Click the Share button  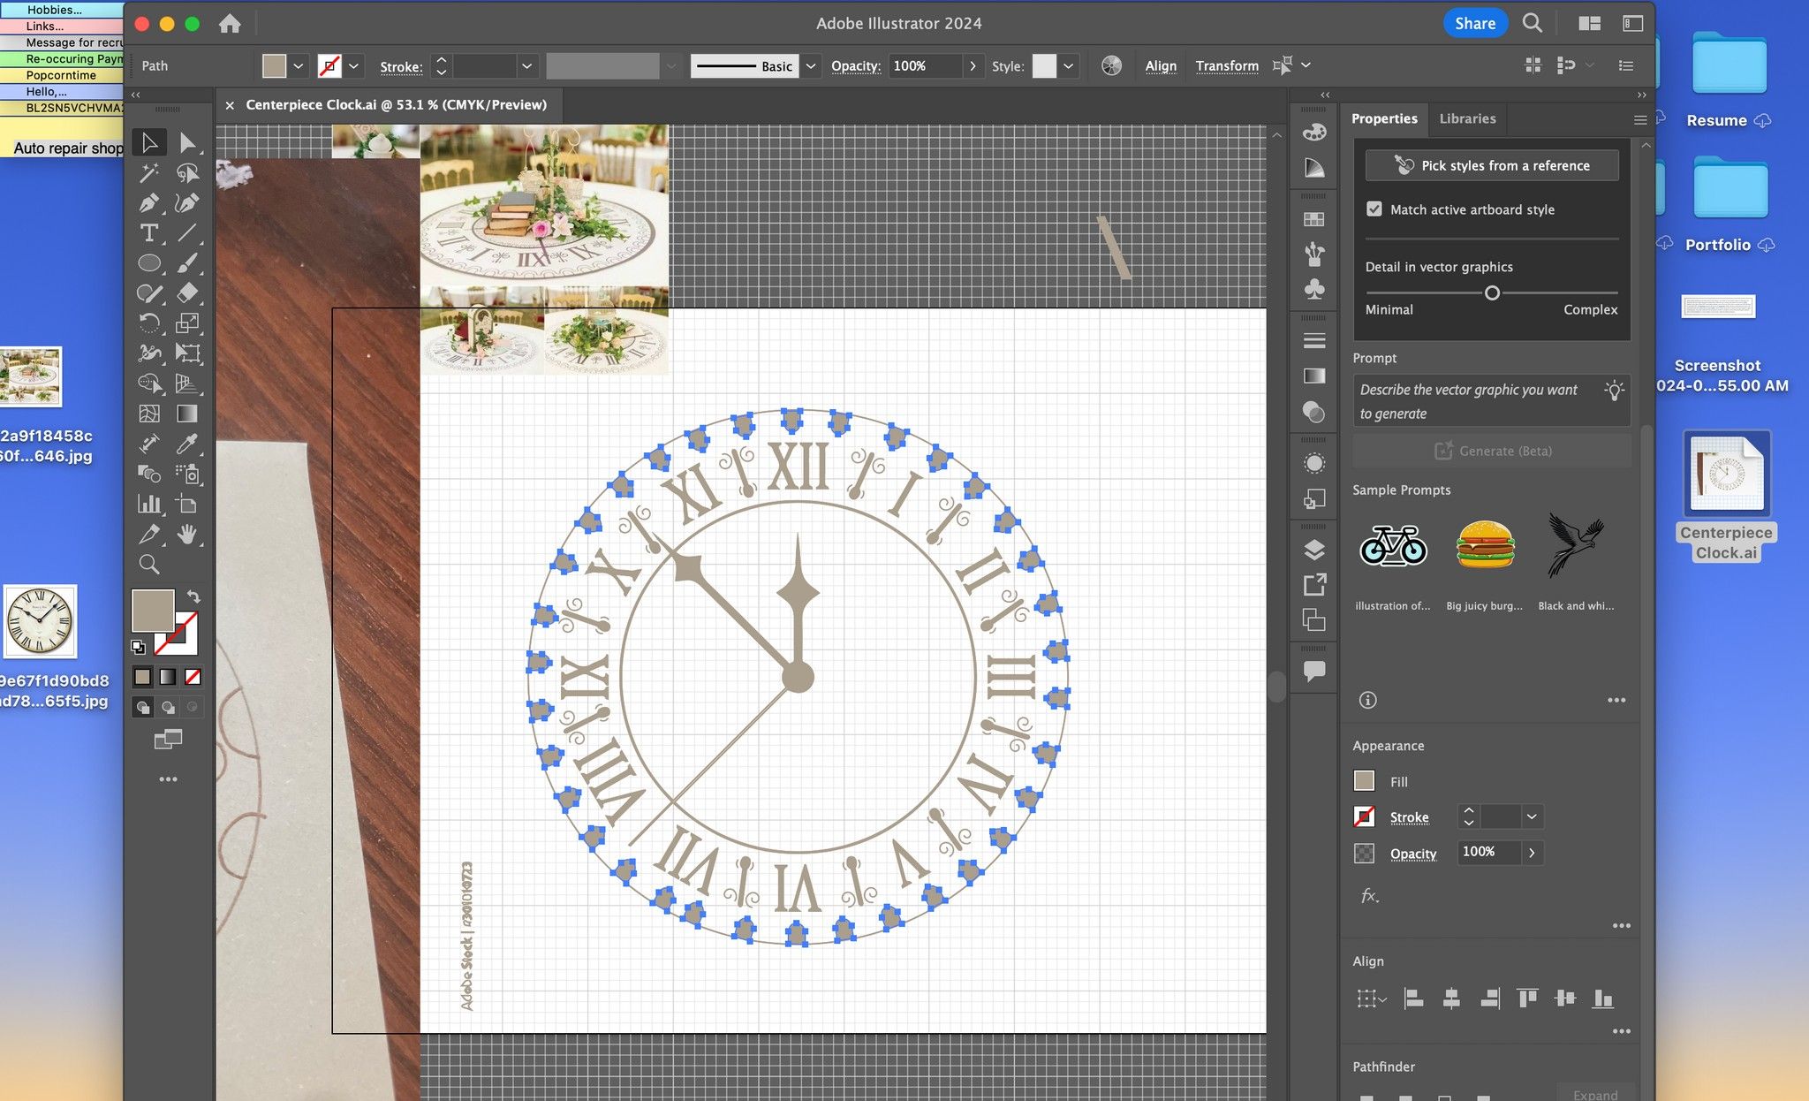pos(1475,24)
